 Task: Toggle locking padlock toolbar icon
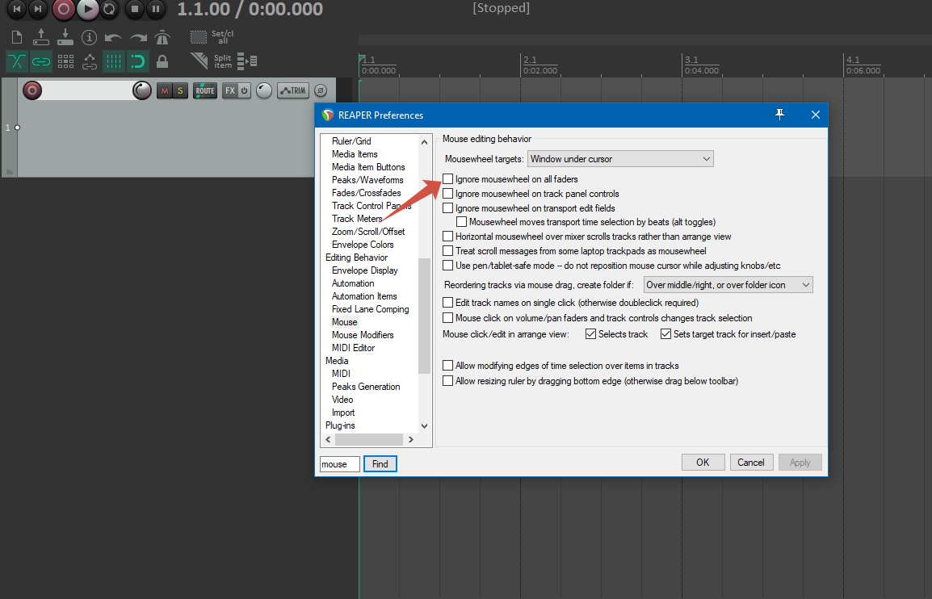(x=162, y=61)
